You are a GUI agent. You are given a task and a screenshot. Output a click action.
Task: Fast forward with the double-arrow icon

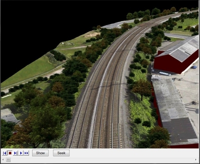pyautogui.click(x=26, y=153)
